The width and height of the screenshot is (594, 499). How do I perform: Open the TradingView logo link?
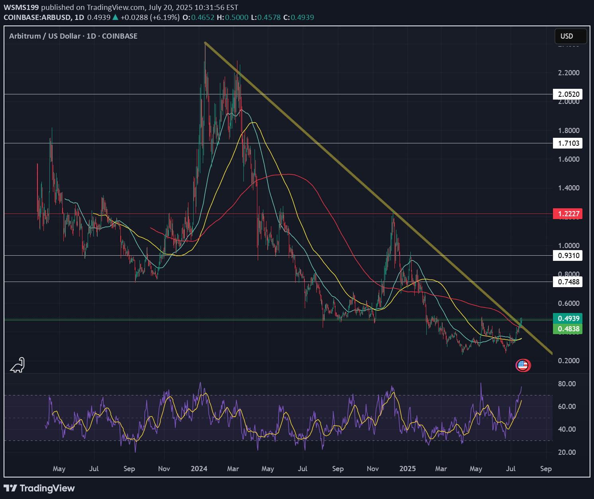(39, 488)
